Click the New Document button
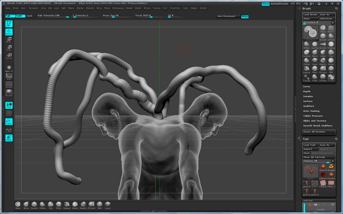The height and width of the screenshot is (214, 343). [228, 16]
